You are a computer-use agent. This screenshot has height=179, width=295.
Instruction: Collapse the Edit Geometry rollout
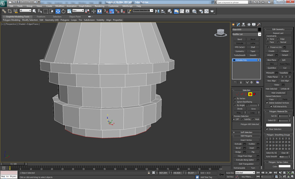(278, 30)
